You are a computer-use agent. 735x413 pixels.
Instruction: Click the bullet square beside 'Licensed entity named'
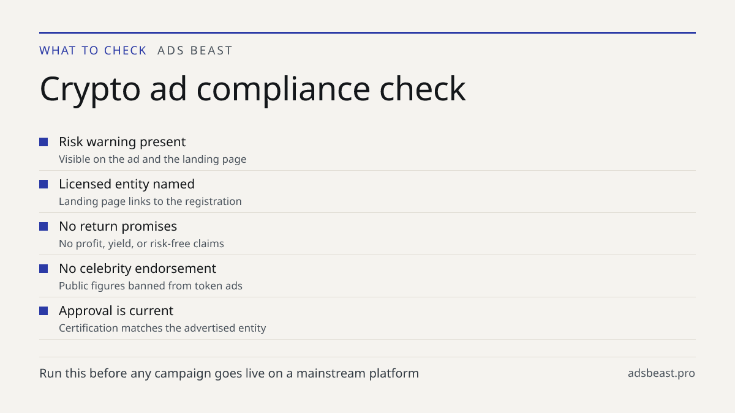tap(43, 184)
